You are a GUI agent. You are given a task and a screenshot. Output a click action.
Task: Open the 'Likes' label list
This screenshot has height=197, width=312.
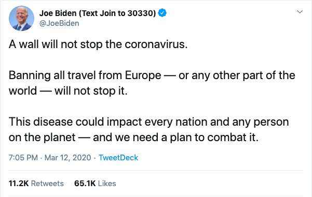tap(107, 184)
